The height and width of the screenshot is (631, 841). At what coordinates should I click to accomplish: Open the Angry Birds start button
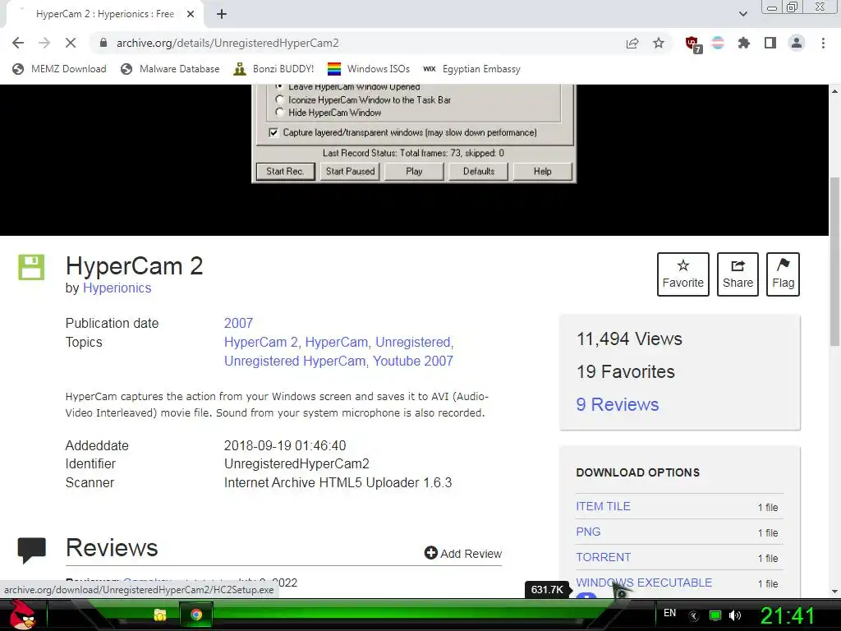22,615
